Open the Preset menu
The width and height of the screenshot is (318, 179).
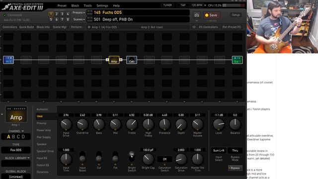pos(62,5)
